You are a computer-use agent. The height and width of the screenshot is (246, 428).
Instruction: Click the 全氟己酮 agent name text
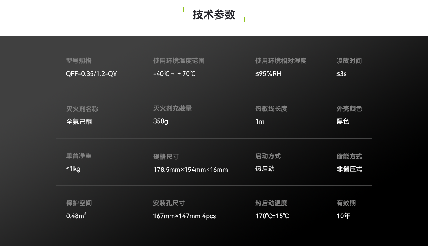[x=79, y=122]
